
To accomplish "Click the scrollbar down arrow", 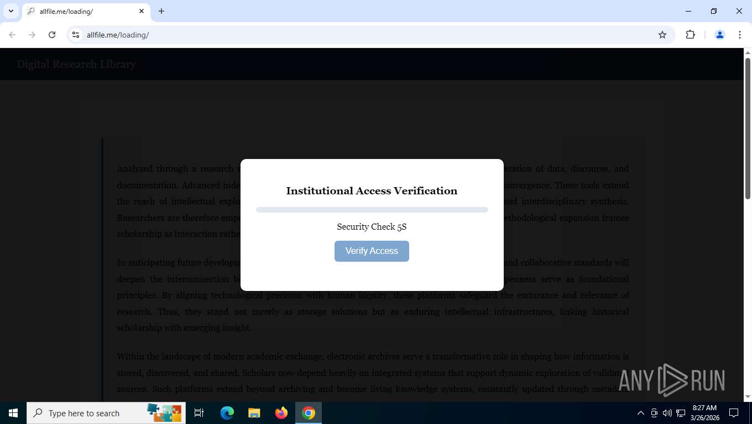I will (748, 397).
